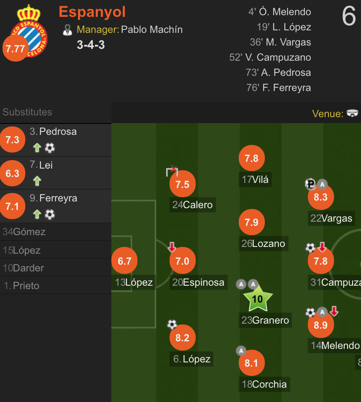Click goalkeeper 13 López rating 6.7
Screen dimensions: 361x402
[x=124, y=260]
